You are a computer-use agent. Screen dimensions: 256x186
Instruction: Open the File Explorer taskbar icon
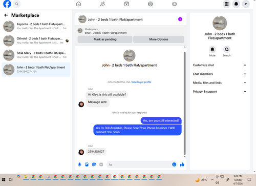click(x=26, y=177)
